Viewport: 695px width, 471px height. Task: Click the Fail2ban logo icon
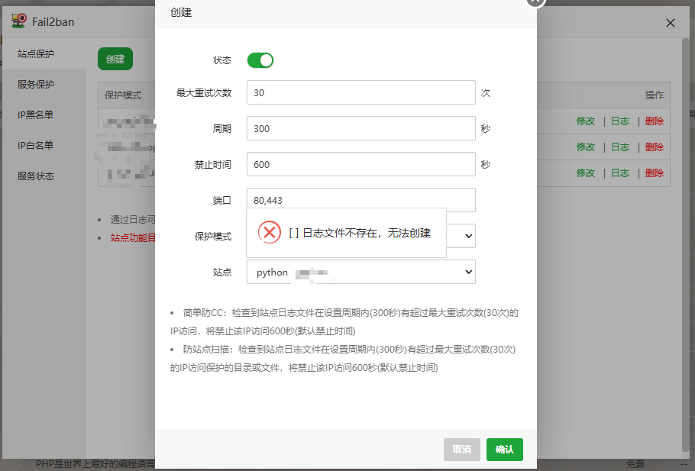point(18,21)
